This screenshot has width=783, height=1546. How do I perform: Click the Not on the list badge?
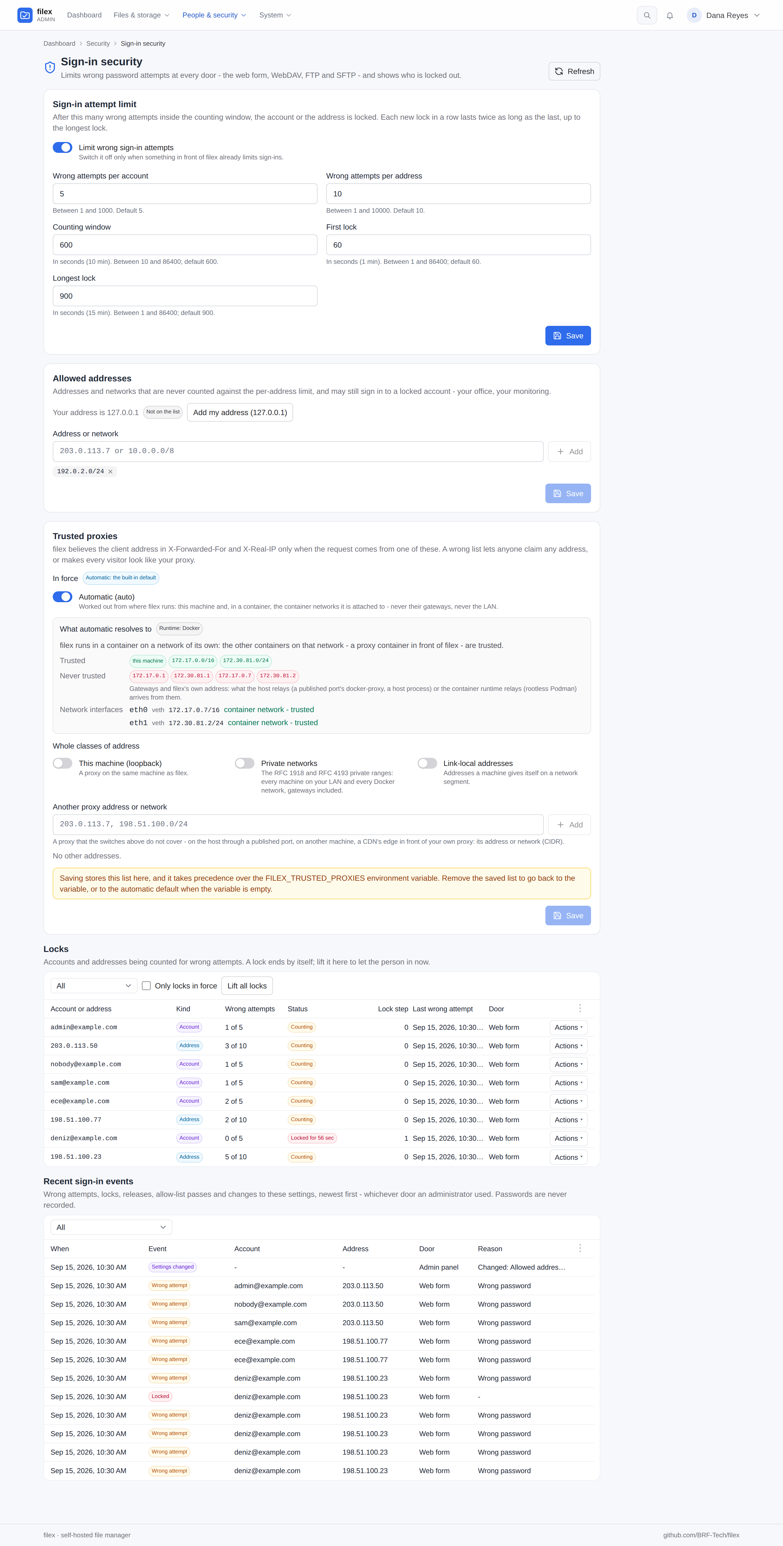[x=163, y=412]
